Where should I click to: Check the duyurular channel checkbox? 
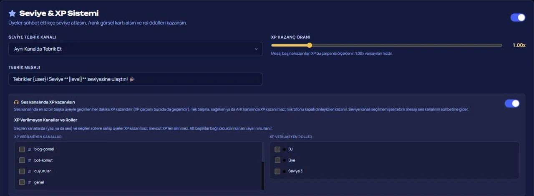coord(22,171)
